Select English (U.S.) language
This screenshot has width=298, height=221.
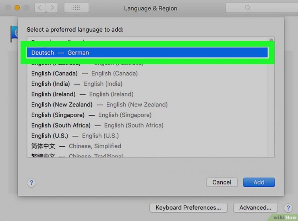[147, 136]
